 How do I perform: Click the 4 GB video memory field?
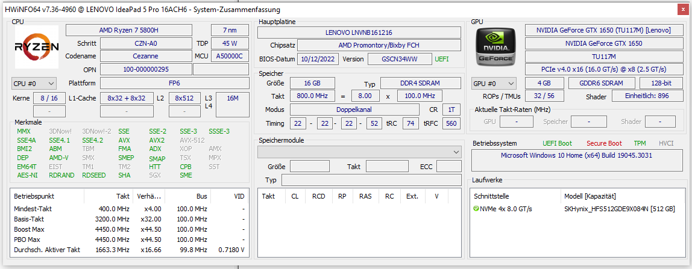coord(544,83)
